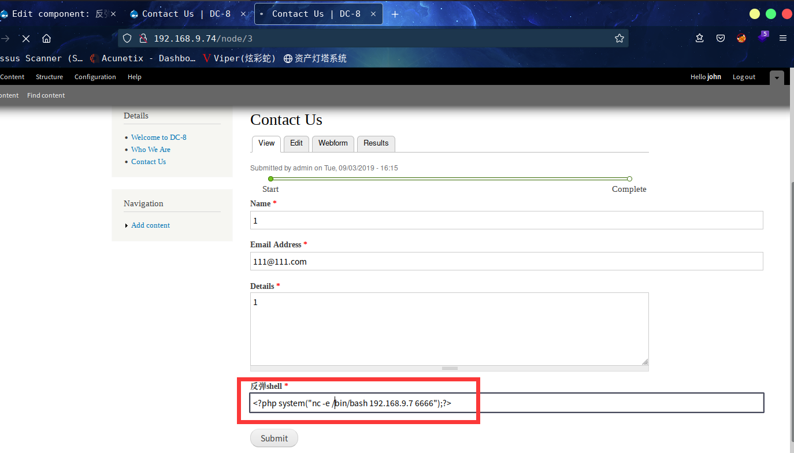This screenshot has width=794, height=453.
Task: Open the Nessus Scanner bookmark
Action: tap(42, 58)
